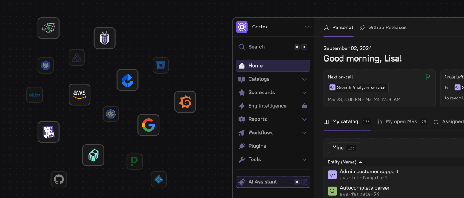
Task: Open the AI Assistant button
Action: click(x=273, y=182)
